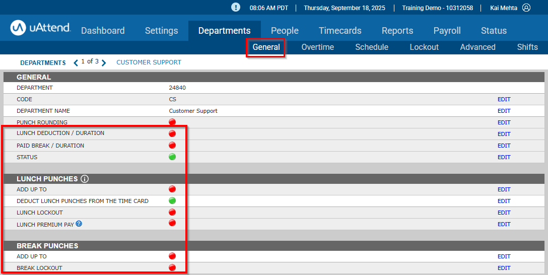Open the user profile avatar icon
548x275 pixels.
[526, 8]
